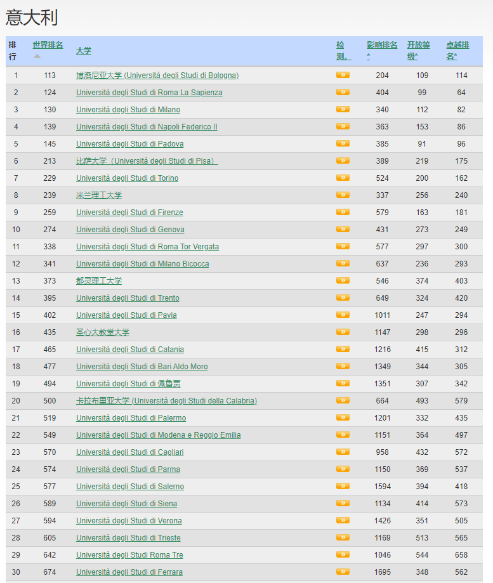Open Università degli Studi di Trieste link

click(x=128, y=537)
